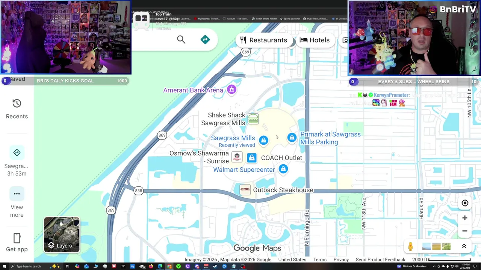Select Amerant Bank Arena marker
The image size is (481, 270).
[231, 90]
